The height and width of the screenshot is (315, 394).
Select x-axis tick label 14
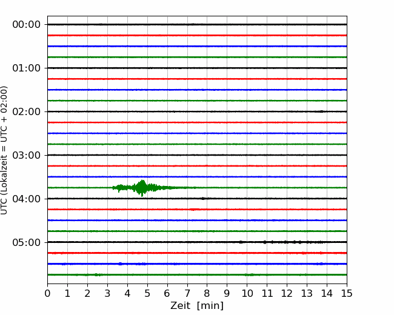[327, 293]
